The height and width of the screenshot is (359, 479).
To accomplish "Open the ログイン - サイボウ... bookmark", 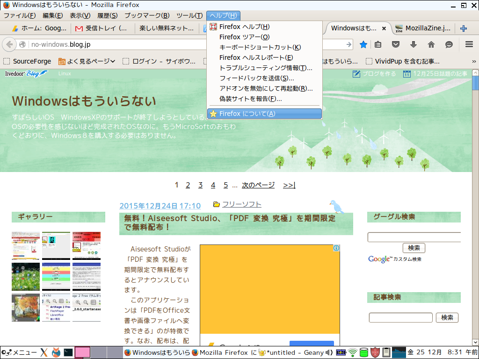I will coord(159,61).
